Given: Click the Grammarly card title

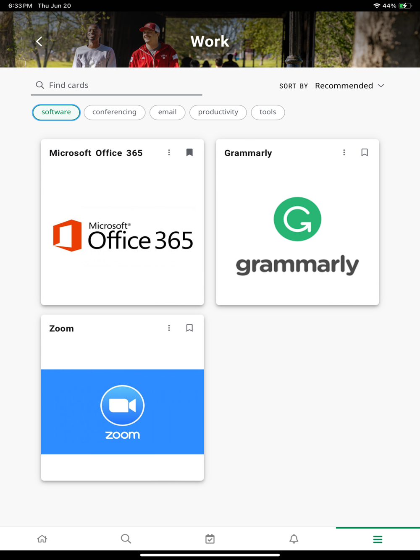Looking at the screenshot, I should [x=248, y=153].
